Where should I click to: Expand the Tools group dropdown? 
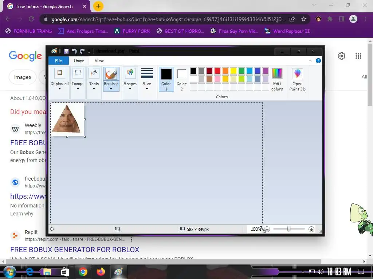(94, 89)
